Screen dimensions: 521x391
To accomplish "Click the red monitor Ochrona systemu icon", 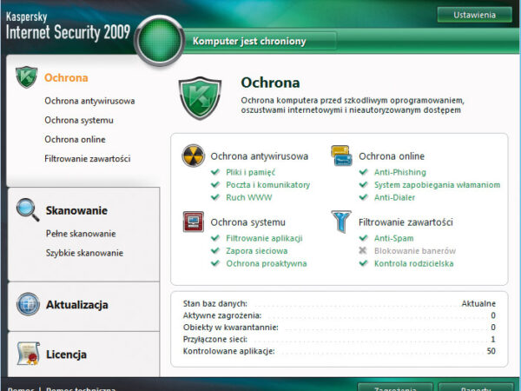I will 193,222.
